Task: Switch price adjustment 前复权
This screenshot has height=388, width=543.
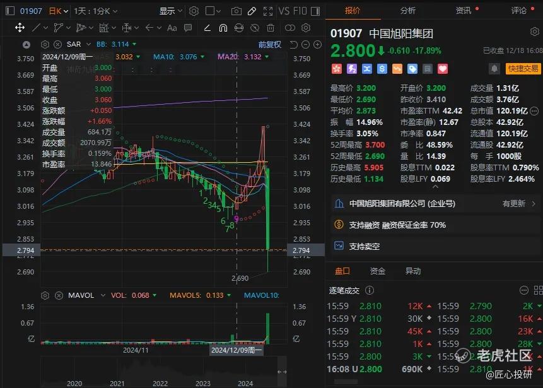Action: (270, 44)
